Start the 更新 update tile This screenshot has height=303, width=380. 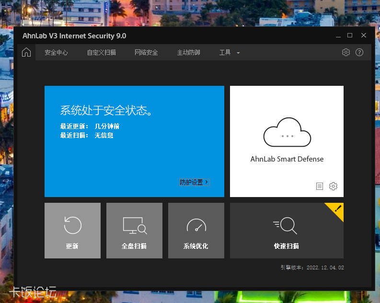pyautogui.click(x=72, y=231)
